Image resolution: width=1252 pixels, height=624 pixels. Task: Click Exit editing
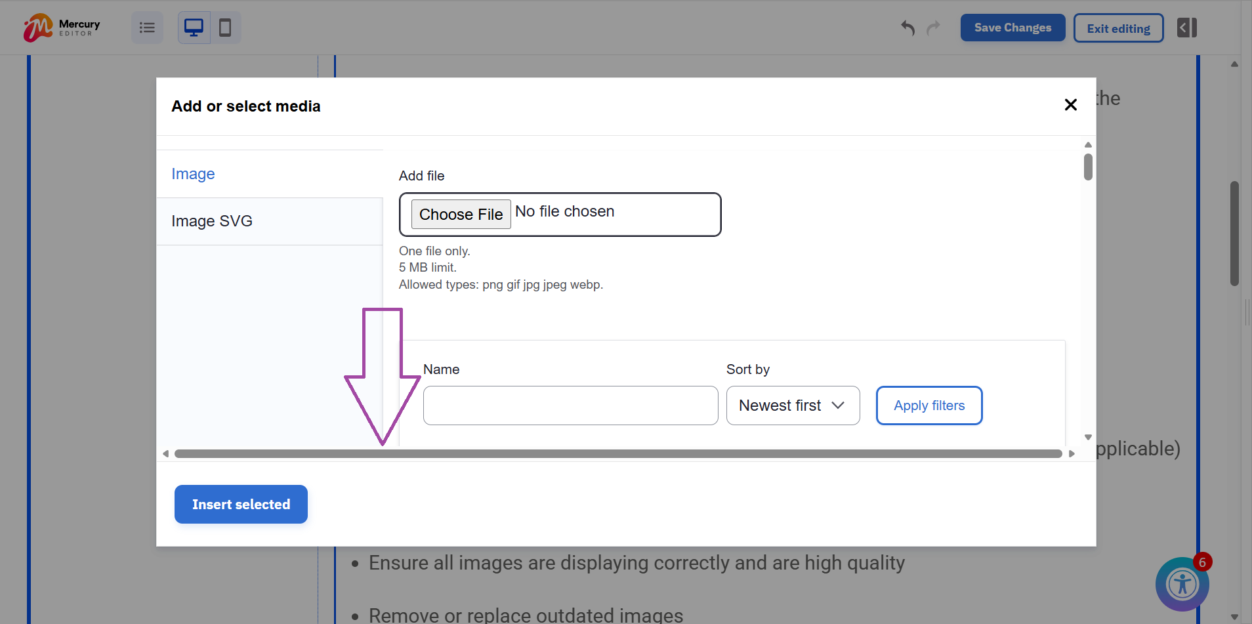pyautogui.click(x=1117, y=28)
